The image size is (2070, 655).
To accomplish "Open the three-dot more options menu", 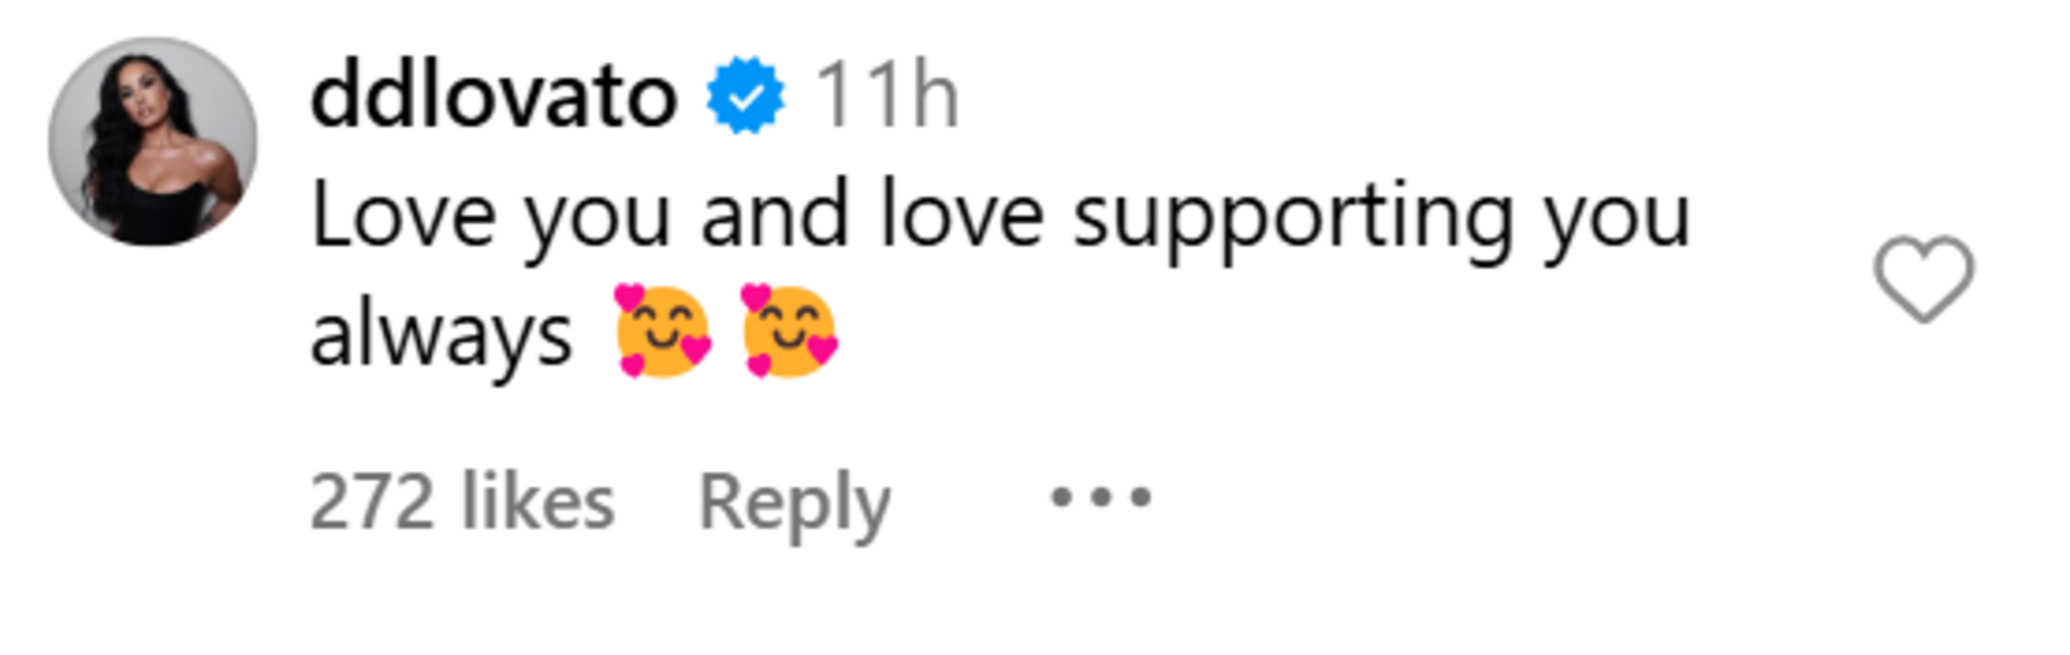I will pos(1101,497).
